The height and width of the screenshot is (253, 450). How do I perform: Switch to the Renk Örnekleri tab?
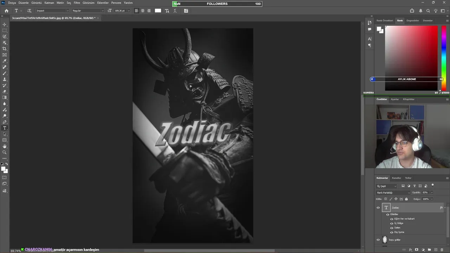[x=385, y=20]
